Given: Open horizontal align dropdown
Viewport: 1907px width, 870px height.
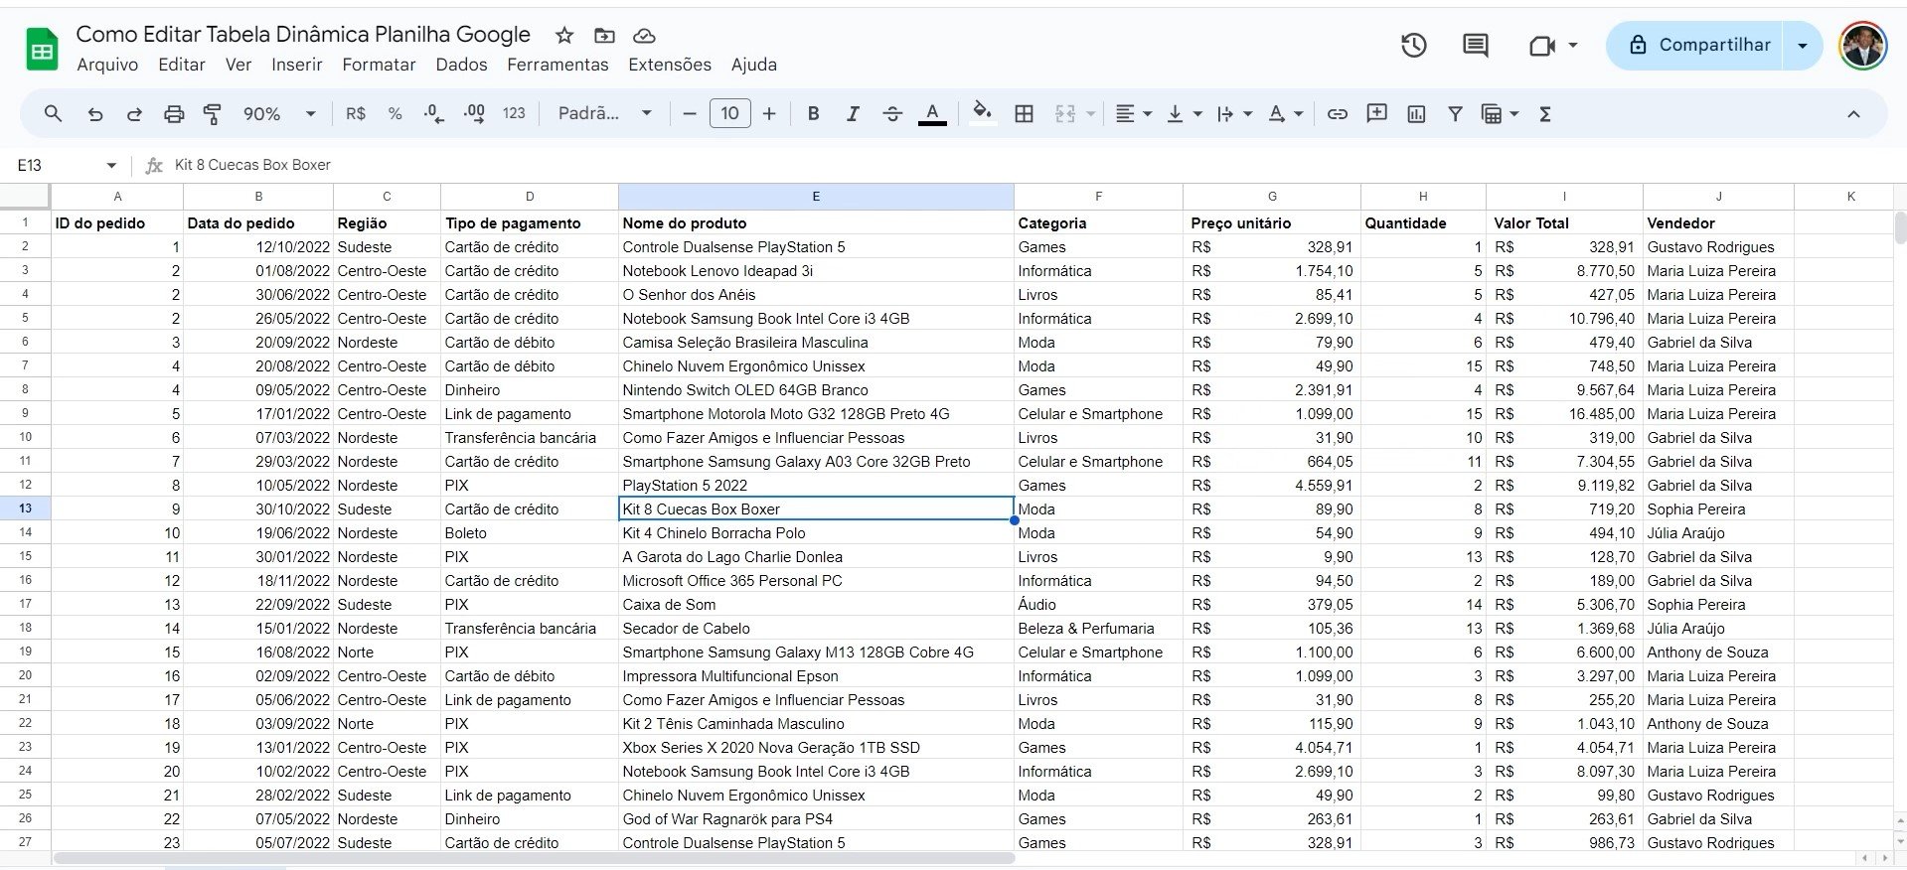Looking at the screenshot, I should coord(1133,114).
